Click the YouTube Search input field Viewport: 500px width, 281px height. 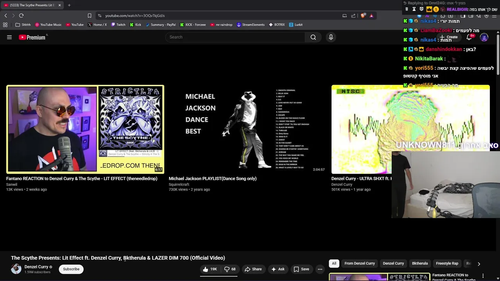[x=235, y=37]
